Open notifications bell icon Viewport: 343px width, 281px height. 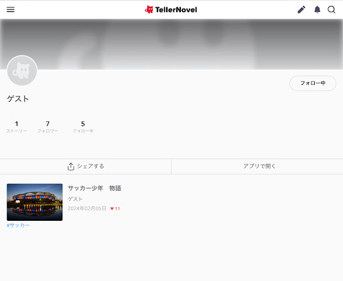pos(317,9)
